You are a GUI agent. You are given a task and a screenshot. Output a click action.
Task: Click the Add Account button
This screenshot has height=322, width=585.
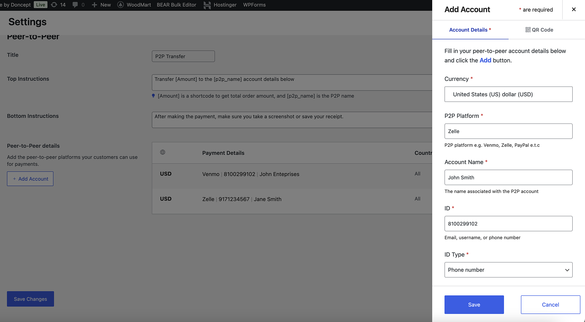(30, 179)
